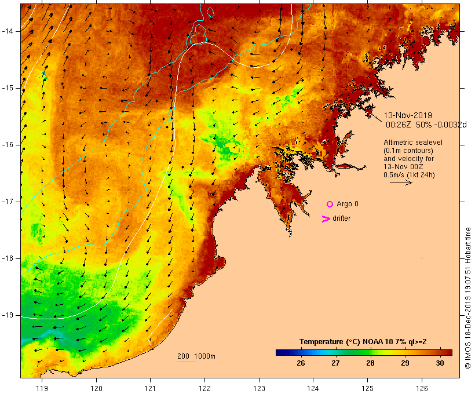Click the latitude axis label -18
475x394 pixels.
(x=8, y=258)
